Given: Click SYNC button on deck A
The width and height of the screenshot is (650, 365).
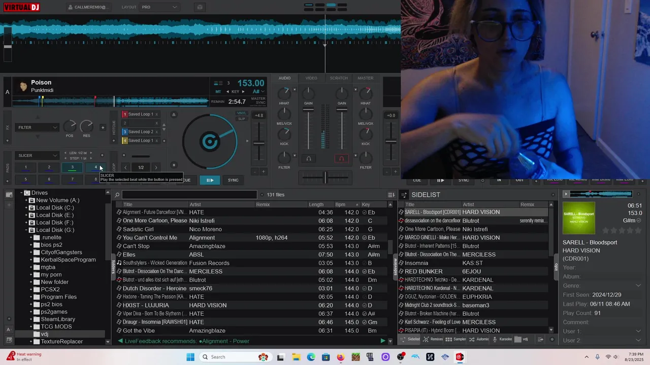Looking at the screenshot, I should click(233, 180).
